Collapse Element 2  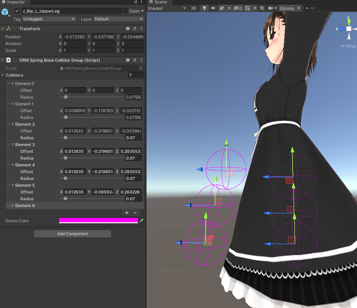(13, 124)
